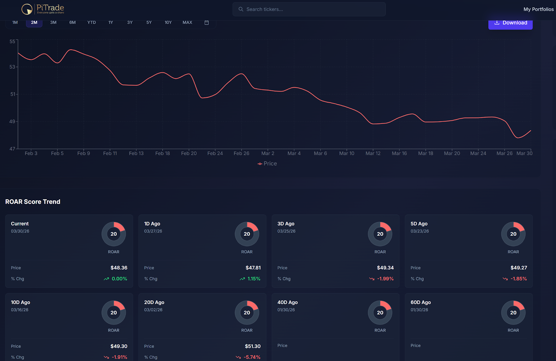Click the red down-trend arrow beside -1.85%
Image resolution: width=556 pixels, height=361 pixels.
(x=505, y=279)
